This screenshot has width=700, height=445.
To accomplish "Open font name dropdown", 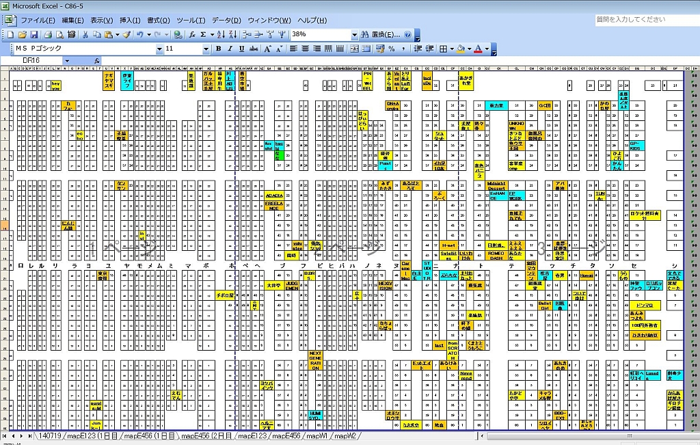I will tap(159, 49).
